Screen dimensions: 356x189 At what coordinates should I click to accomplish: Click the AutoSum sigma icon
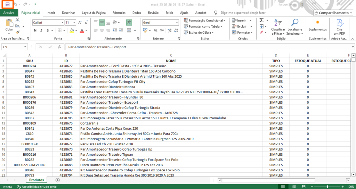[261, 20]
